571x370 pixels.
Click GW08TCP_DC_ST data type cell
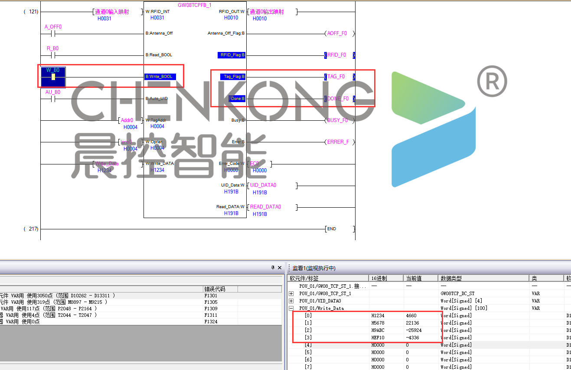pyautogui.click(x=483, y=293)
